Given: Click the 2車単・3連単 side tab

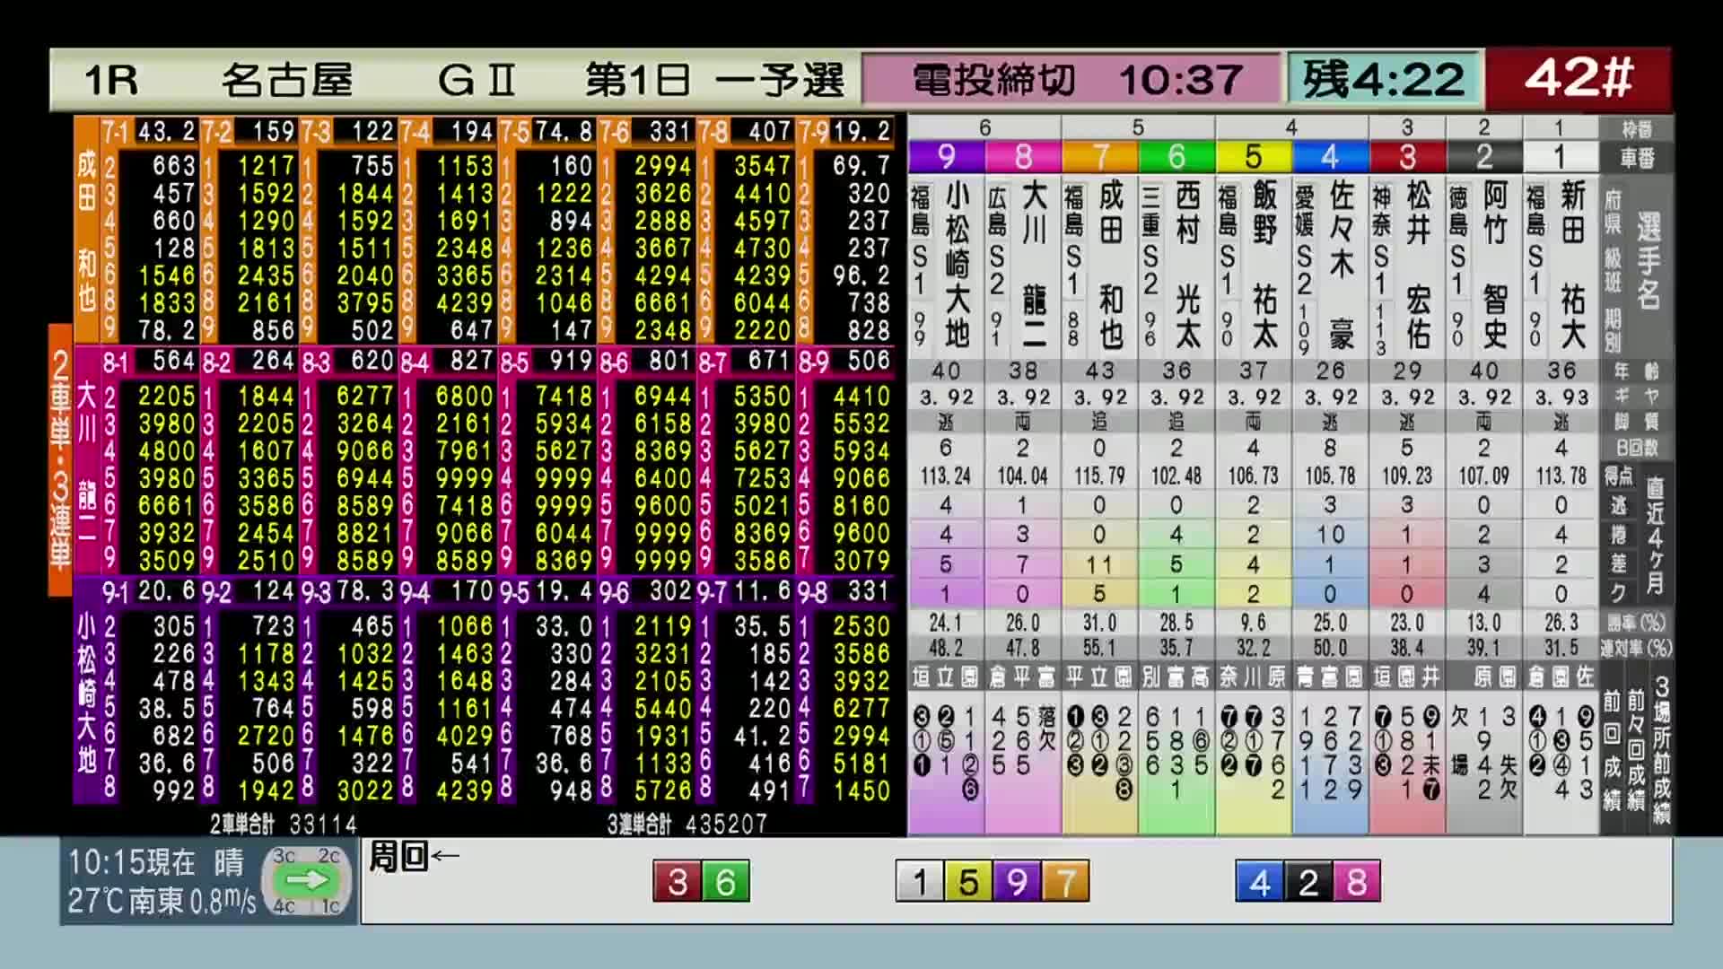Looking at the screenshot, I should coord(60,458).
